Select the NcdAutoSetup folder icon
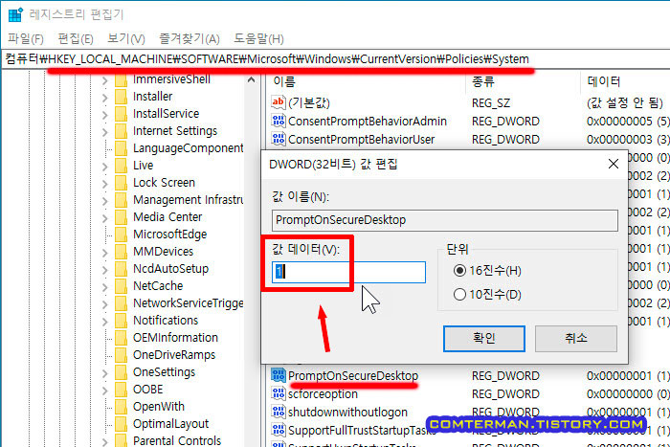 (121, 269)
